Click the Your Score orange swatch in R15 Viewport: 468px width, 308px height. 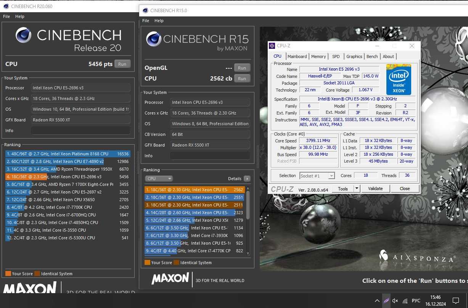point(147,262)
